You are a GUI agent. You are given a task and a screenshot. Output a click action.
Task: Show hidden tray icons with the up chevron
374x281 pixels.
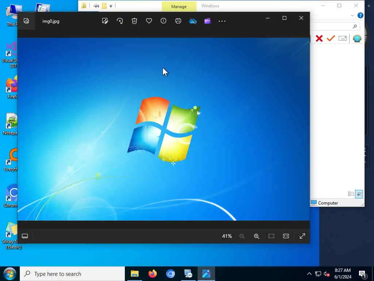pyautogui.click(x=309, y=274)
